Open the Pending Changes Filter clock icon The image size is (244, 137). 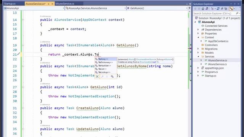click(x=212, y=9)
